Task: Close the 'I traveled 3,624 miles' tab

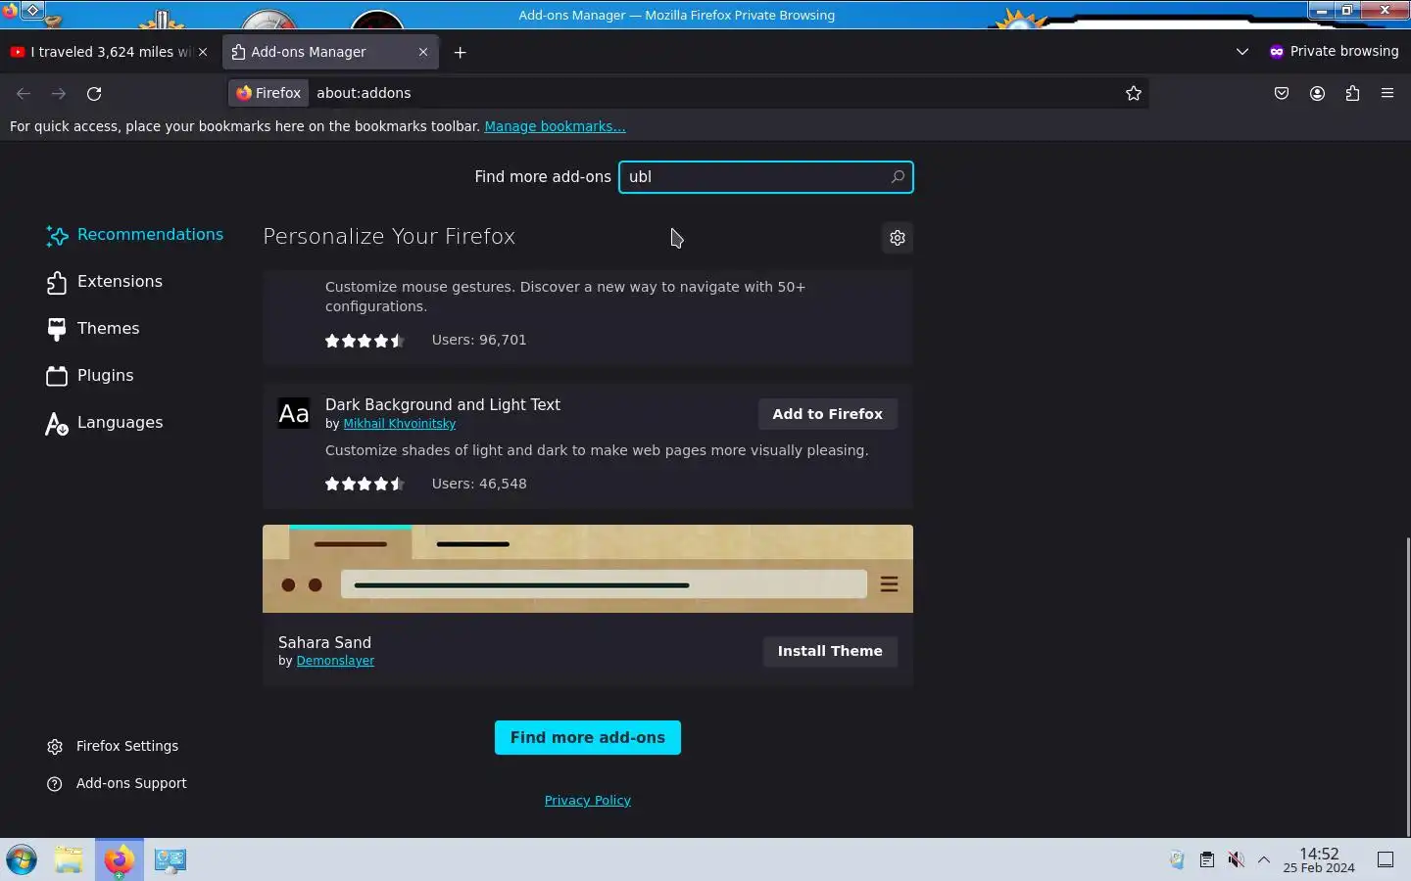Action: click(203, 52)
